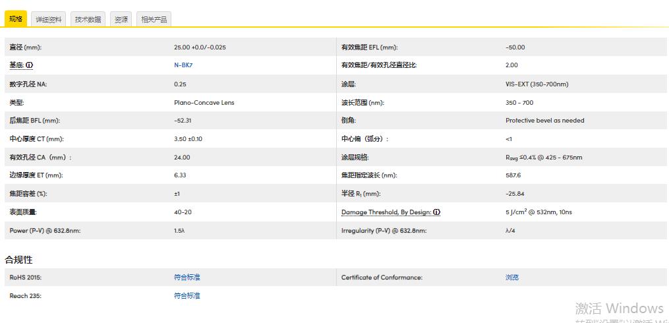Click the 中心偏（弧分） label
The width and height of the screenshot is (669, 323).
(x=364, y=139)
